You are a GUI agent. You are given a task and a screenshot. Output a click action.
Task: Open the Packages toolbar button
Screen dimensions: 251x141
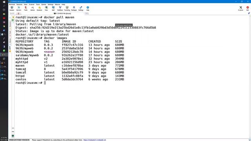(74, 8)
